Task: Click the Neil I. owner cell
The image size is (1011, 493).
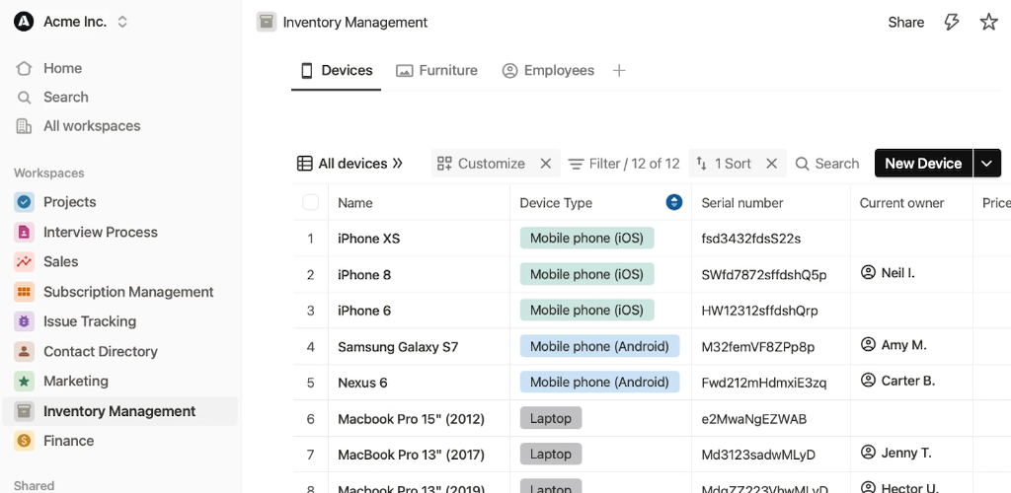Action: coord(911,275)
